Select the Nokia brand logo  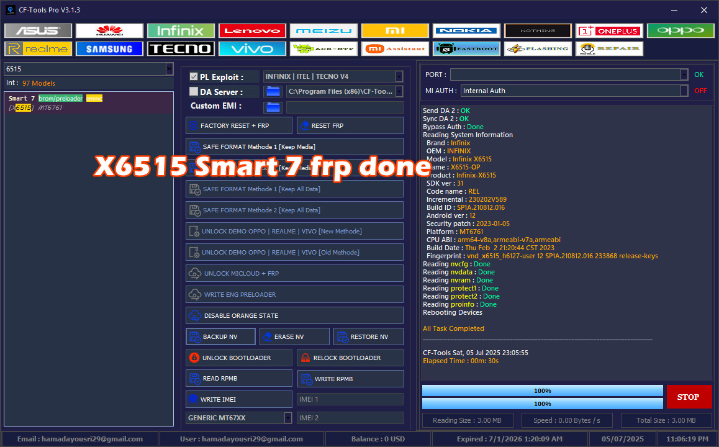coord(466,30)
